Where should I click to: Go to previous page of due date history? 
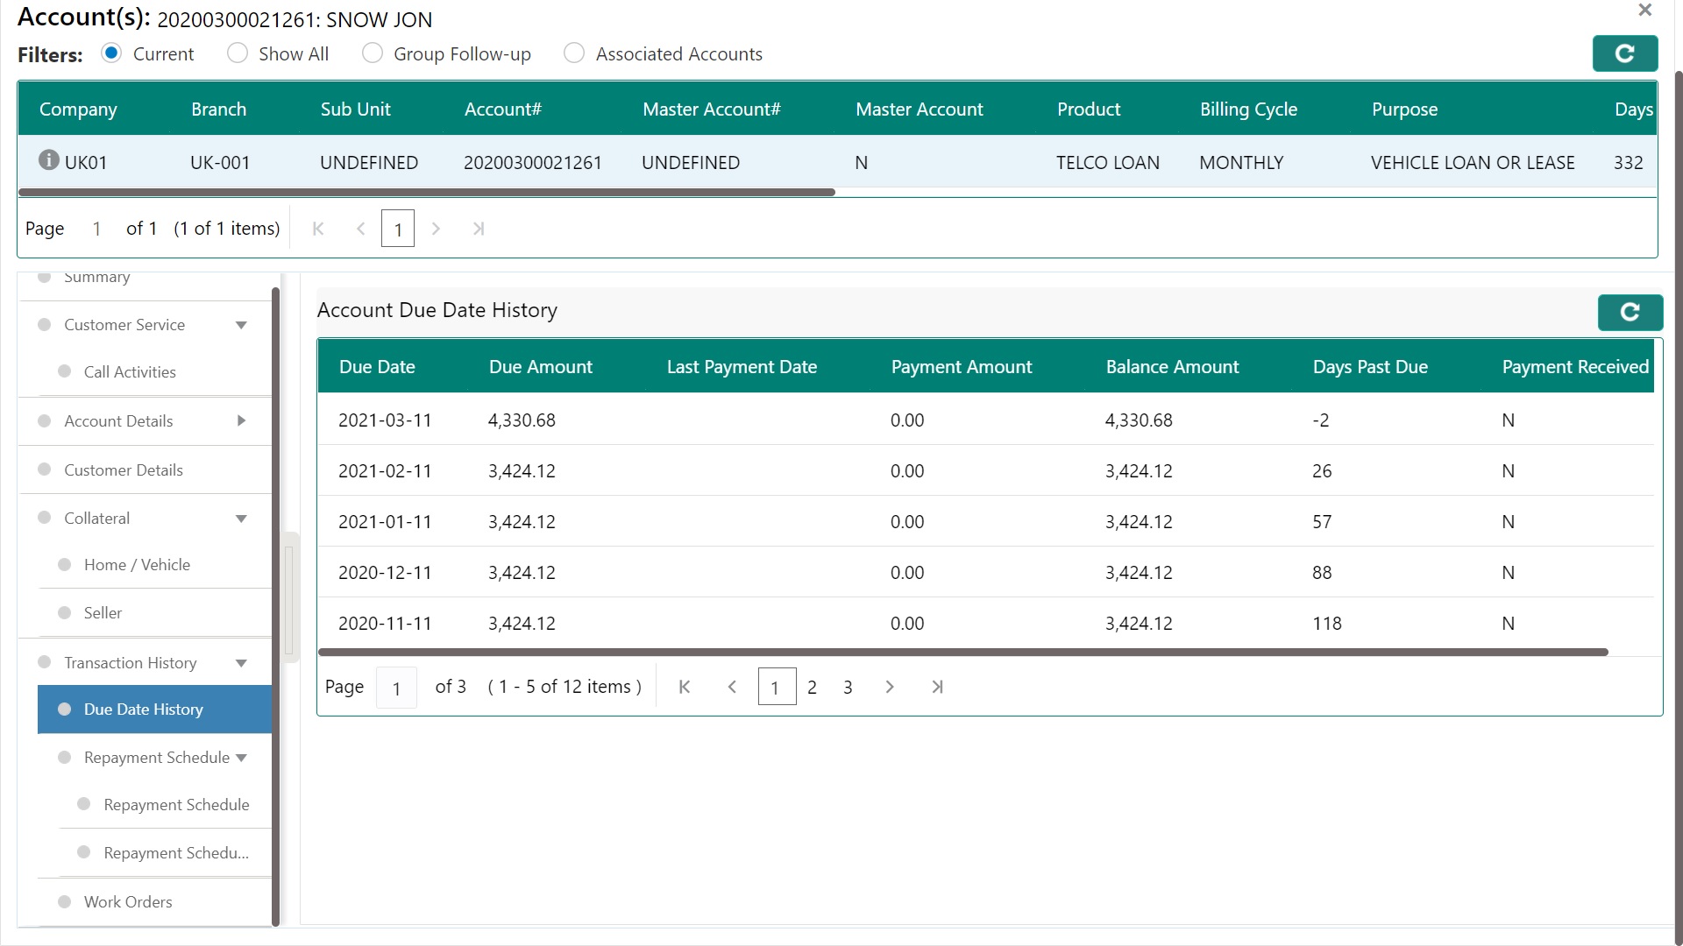coord(732,688)
